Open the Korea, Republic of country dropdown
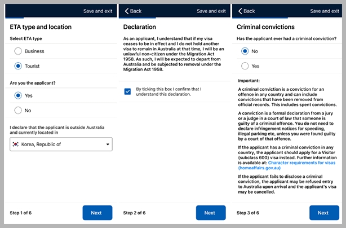The height and width of the screenshot is (228, 346). pyautogui.click(x=61, y=144)
